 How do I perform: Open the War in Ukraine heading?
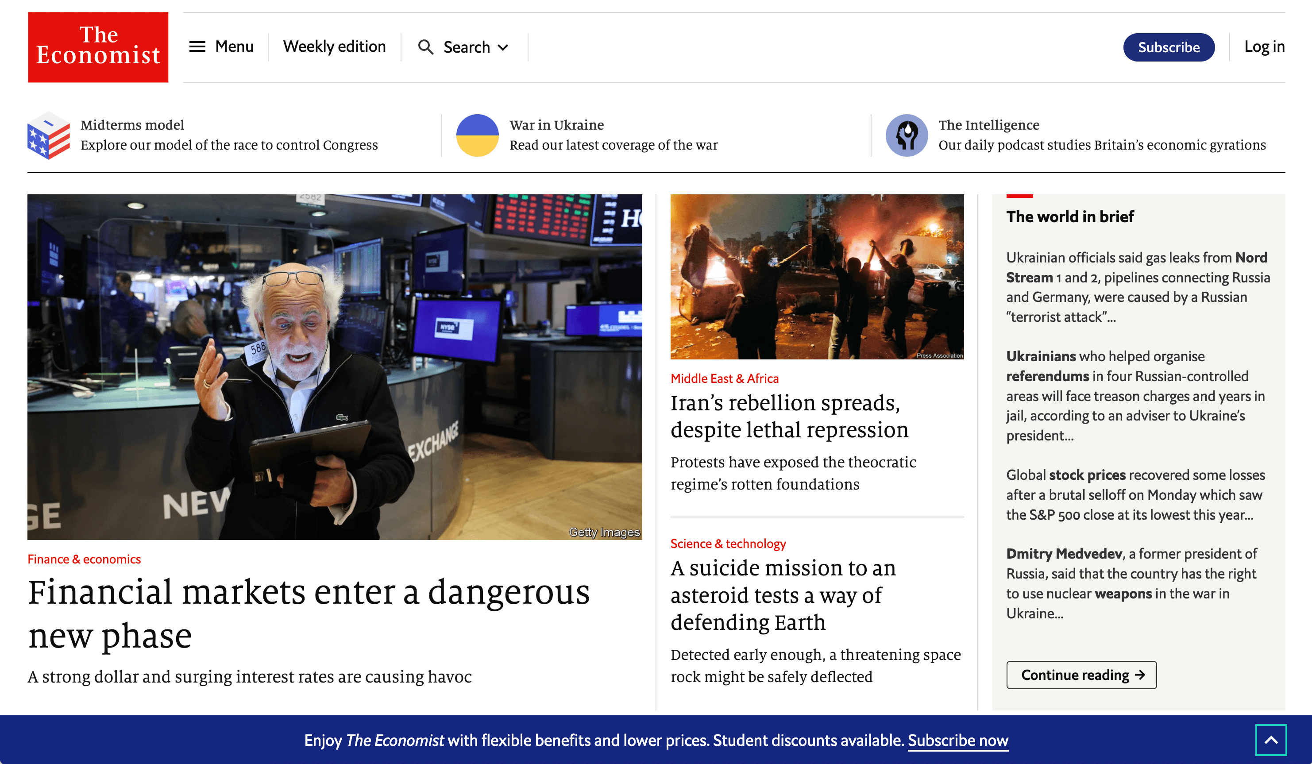(x=556, y=125)
